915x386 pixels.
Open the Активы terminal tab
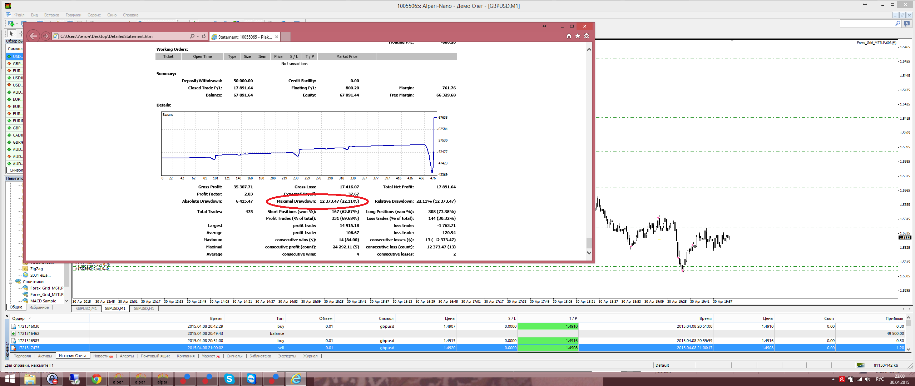tap(45, 356)
